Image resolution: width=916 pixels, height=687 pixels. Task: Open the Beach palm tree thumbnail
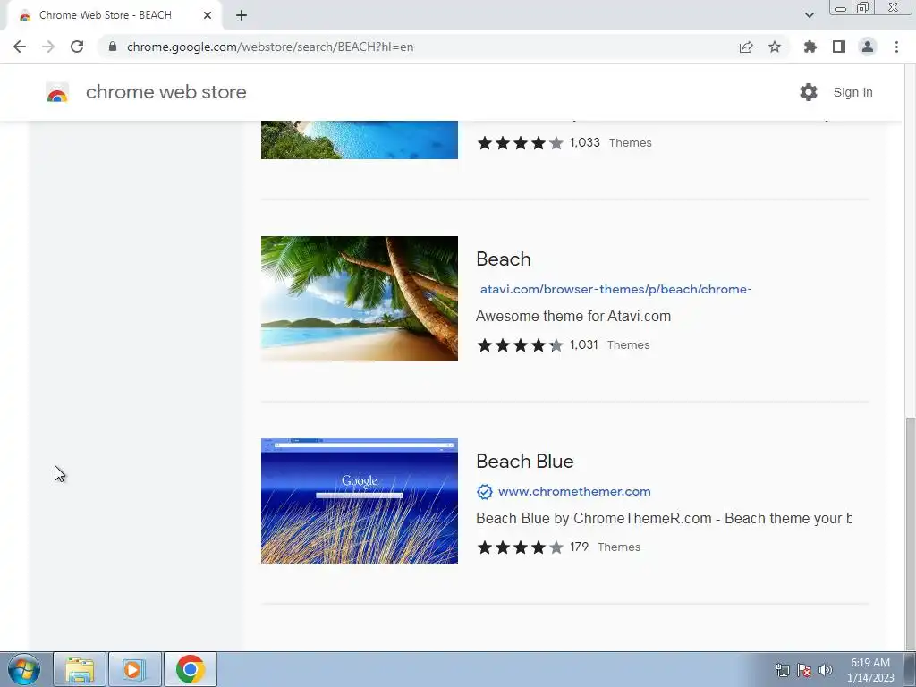point(360,299)
